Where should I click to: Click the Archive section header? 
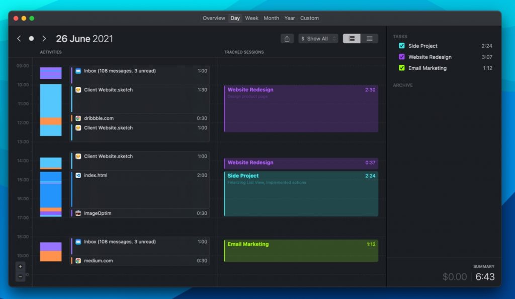[x=403, y=85]
